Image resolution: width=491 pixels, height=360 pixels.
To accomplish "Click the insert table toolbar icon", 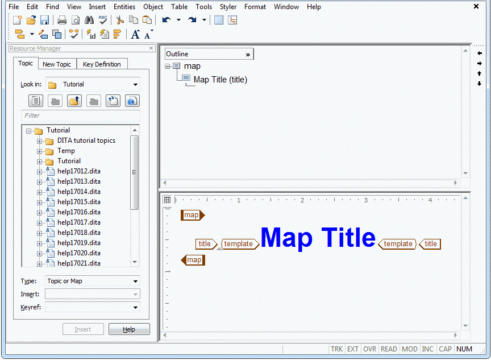I will click(x=219, y=20).
